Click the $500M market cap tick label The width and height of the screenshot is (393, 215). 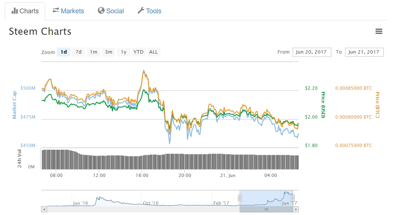click(28, 88)
